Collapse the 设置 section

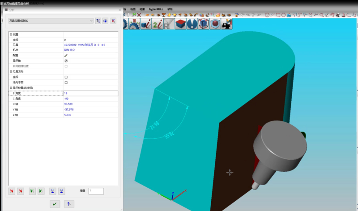pos(11,34)
